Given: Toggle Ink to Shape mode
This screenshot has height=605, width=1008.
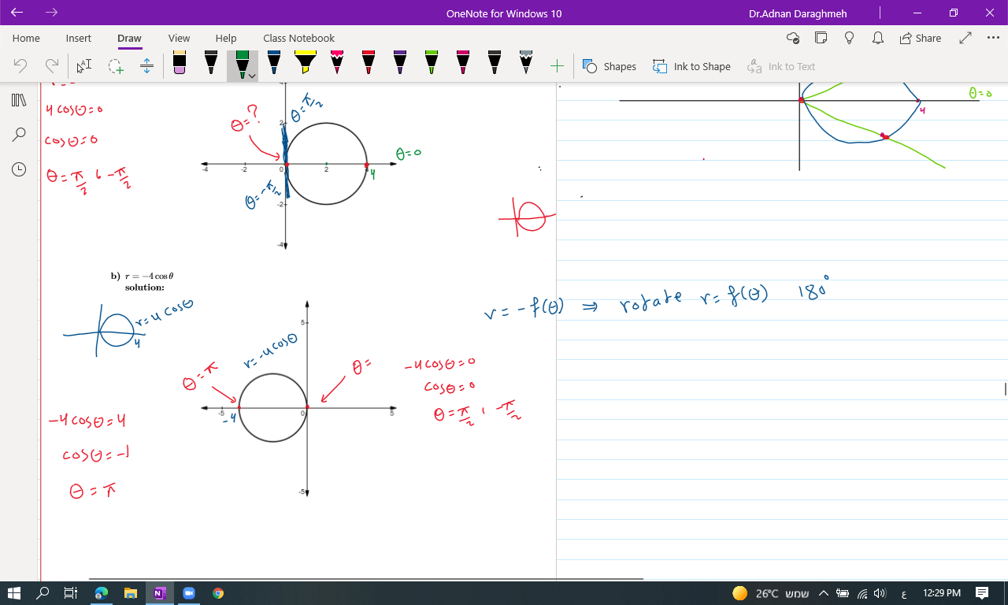Looking at the screenshot, I should coord(691,67).
